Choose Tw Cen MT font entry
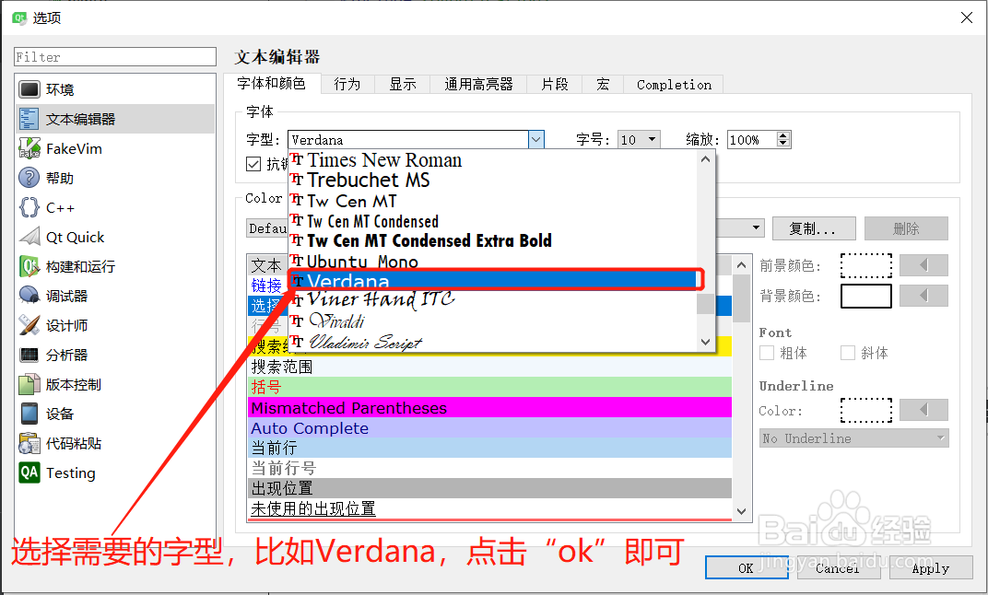988x595 pixels. coord(493,201)
